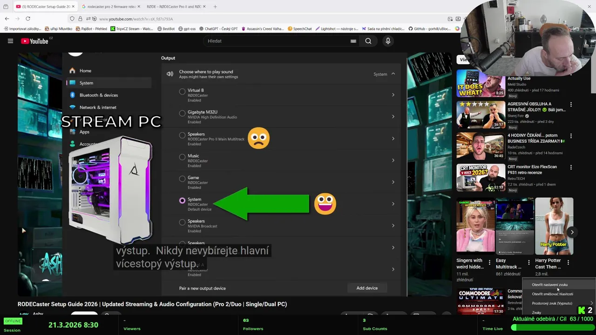Select the System RØDECaster default radio button
Viewport: 596px width, 335px height.
tap(182, 201)
